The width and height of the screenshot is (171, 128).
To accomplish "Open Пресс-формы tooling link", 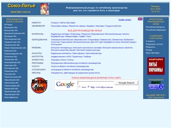I will click(x=78, y=53).
